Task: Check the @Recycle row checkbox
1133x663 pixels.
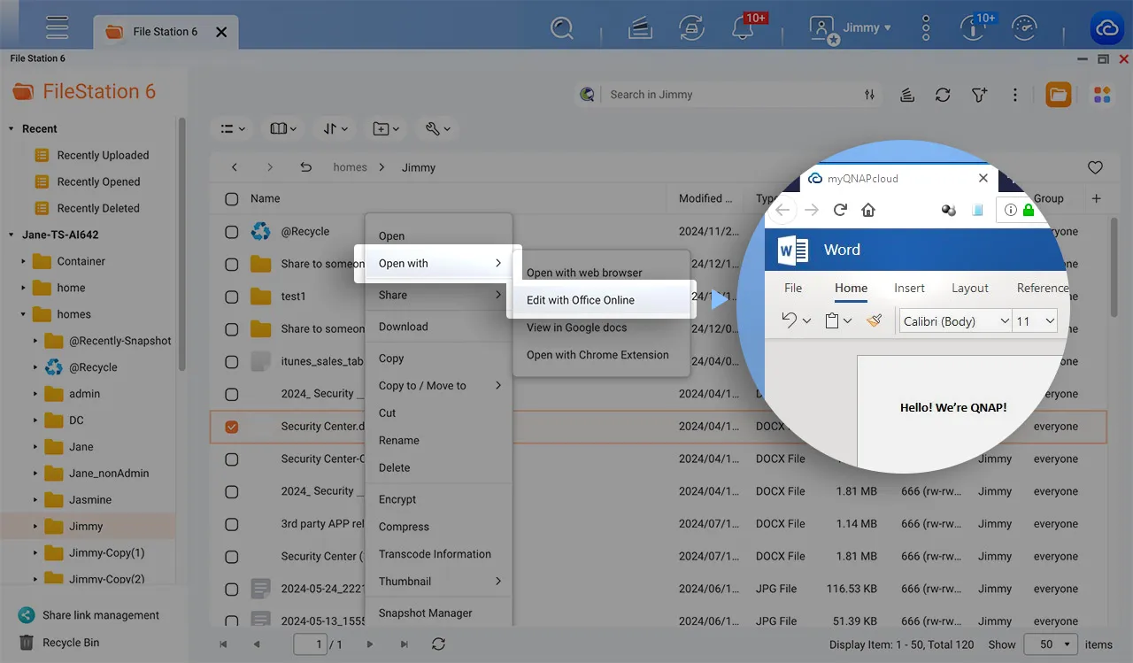Action: pyautogui.click(x=231, y=232)
